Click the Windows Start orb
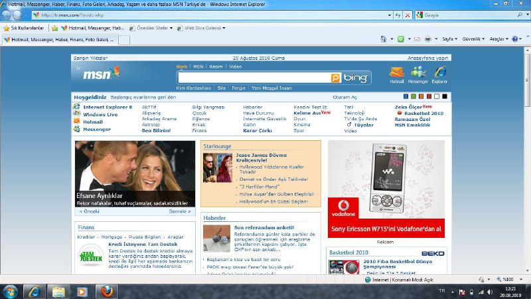This screenshot has width=531, height=299. coord(9,292)
